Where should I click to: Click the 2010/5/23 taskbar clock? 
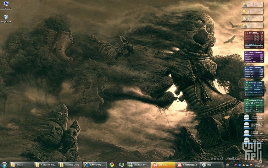point(259,165)
